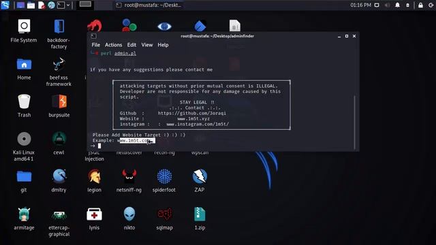Viewport: 436px width, 245px height.
Task: Close the adminfinder terminal window
Action: [354, 36]
